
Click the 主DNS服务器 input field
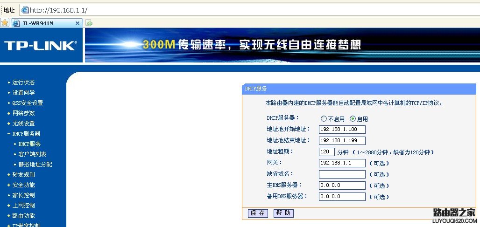(x=342, y=186)
